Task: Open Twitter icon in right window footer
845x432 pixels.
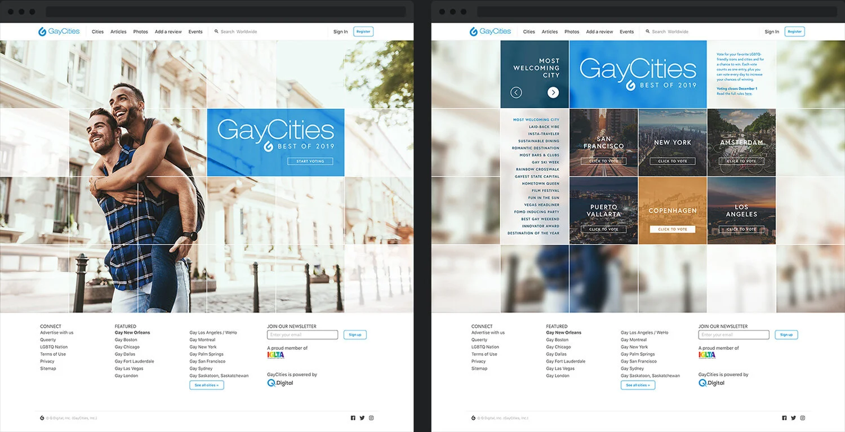Action: (794, 418)
